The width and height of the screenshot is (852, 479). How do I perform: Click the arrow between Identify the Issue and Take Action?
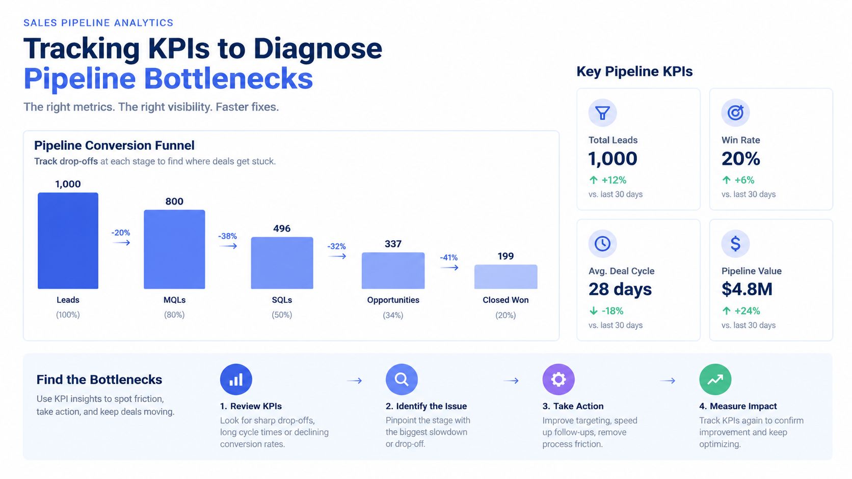click(511, 381)
